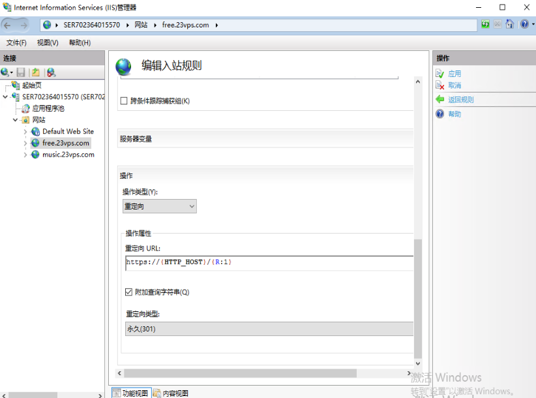Click the globe icon in address bar
Viewport: 536px width, 398px height.
[x=47, y=25]
